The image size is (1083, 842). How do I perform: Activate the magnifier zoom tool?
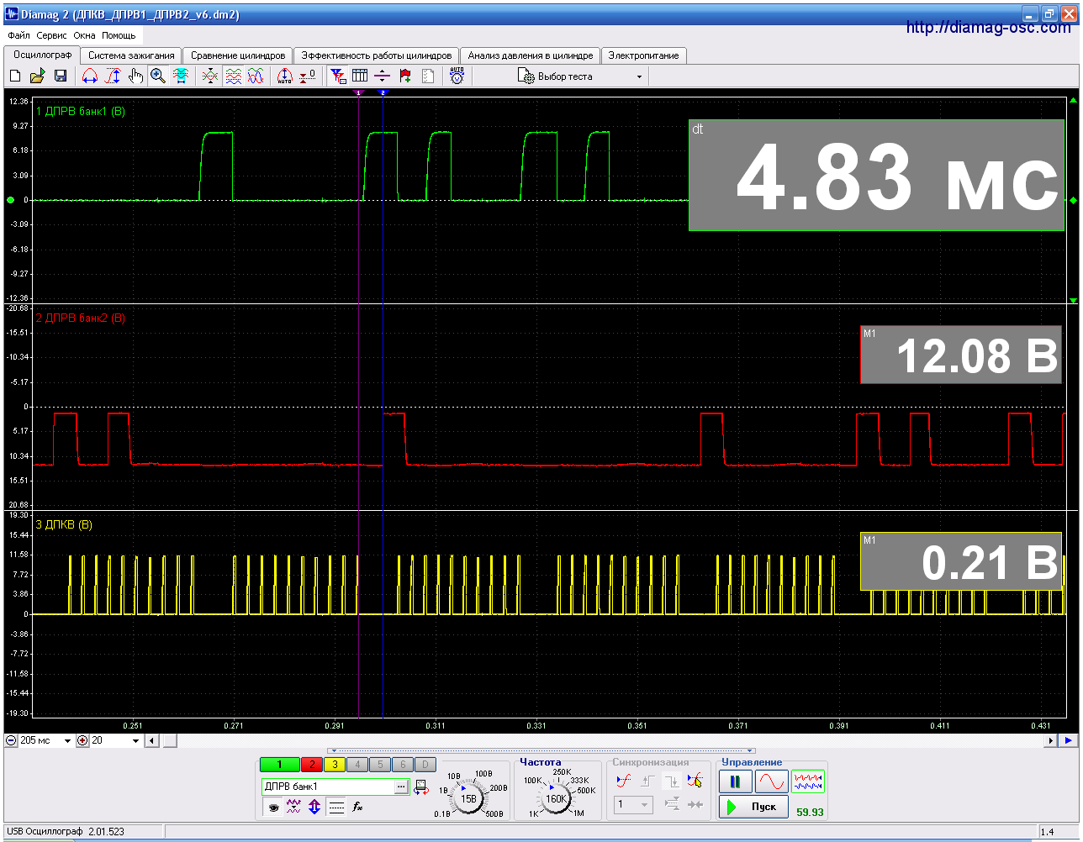pos(158,76)
